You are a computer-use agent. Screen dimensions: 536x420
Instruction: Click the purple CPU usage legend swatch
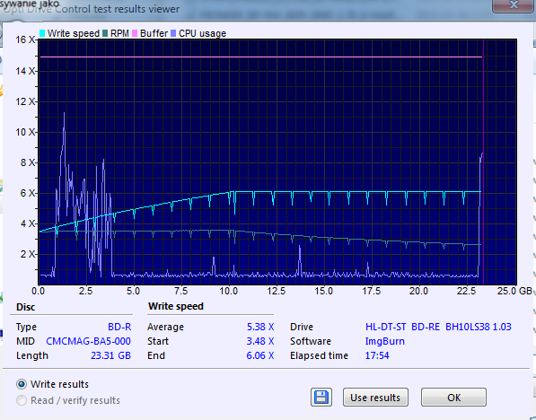173,33
